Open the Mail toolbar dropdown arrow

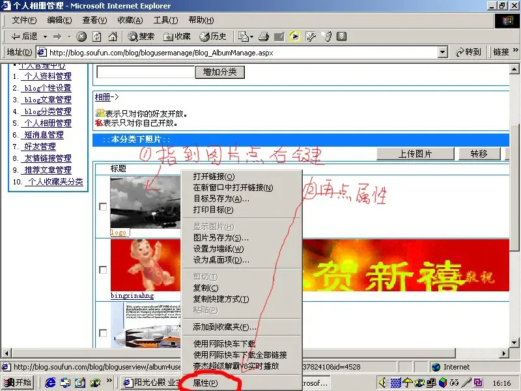pos(251,36)
